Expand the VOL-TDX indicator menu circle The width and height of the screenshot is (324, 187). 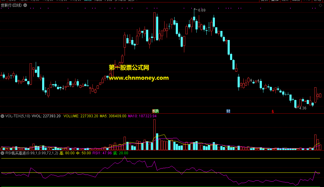coord(2,116)
